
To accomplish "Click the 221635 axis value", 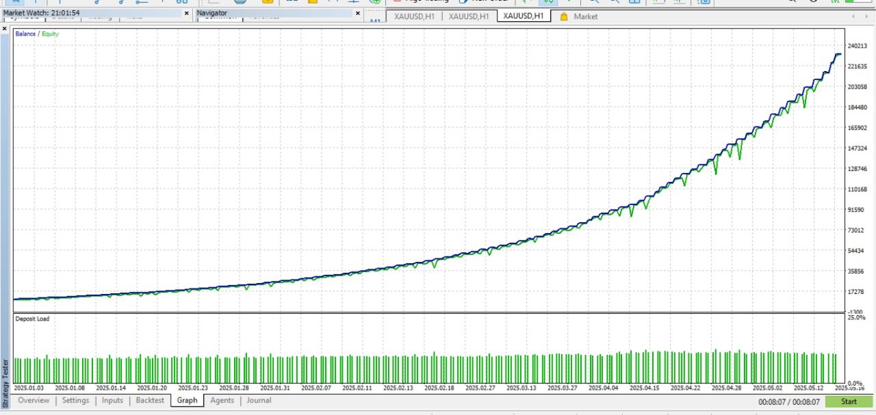I will click(858, 66).
